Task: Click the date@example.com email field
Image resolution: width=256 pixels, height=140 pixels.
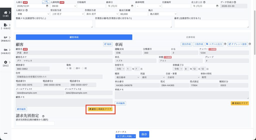Action: pyautogui.click(x=40, y=93)
